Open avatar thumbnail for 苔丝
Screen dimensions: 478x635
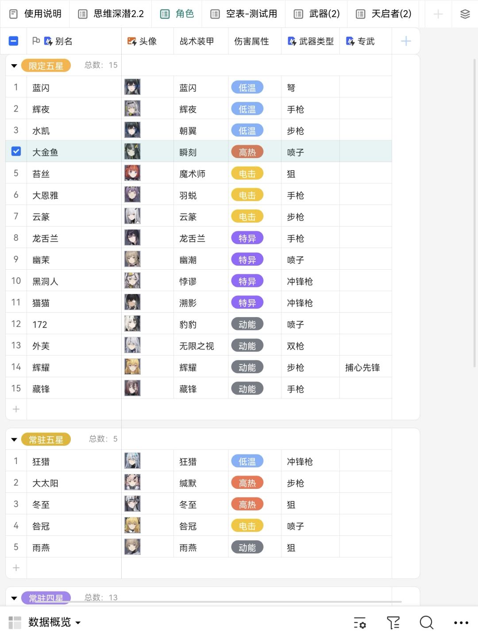point(132,173)
